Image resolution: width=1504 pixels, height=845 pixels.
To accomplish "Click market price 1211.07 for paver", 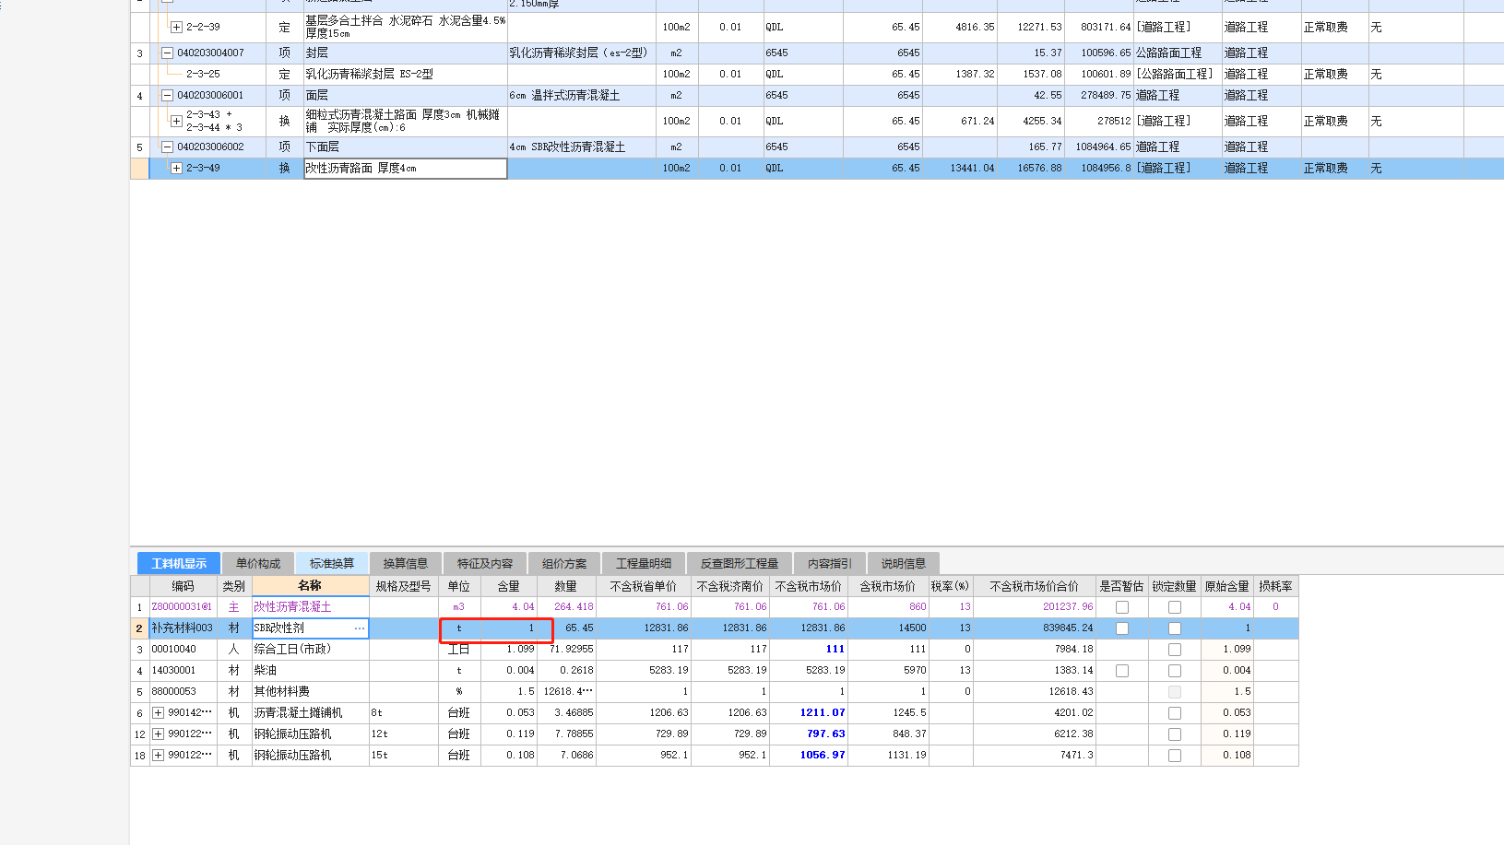I will [x=809, y=713].
